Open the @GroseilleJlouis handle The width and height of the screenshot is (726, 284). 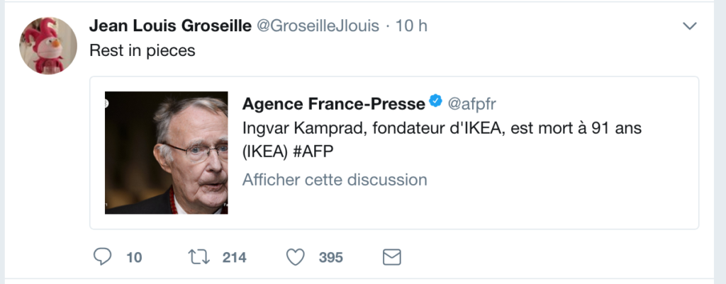[316, 26]
